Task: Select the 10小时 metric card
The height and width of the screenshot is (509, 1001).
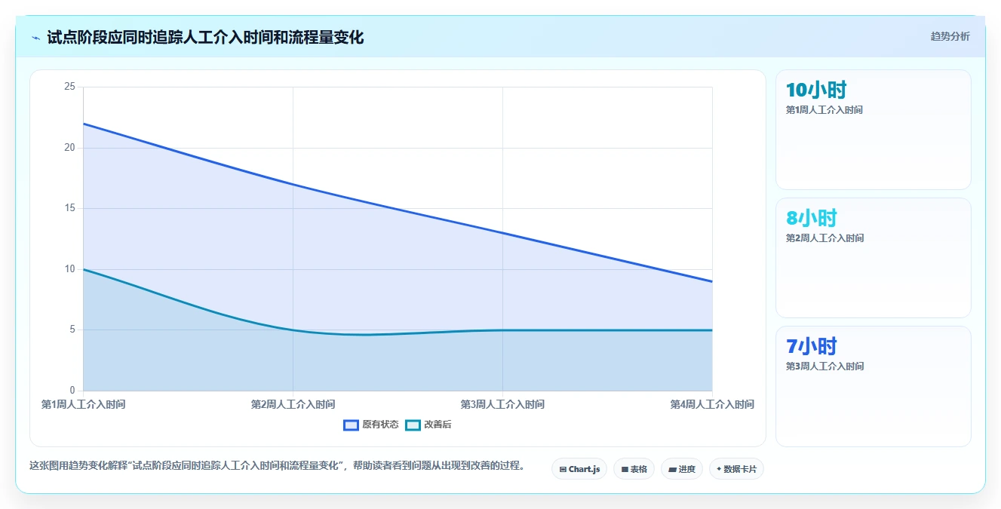Action: (x=874, y=130)
